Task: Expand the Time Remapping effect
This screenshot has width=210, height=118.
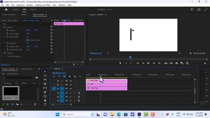Action: tap(2, 56)
